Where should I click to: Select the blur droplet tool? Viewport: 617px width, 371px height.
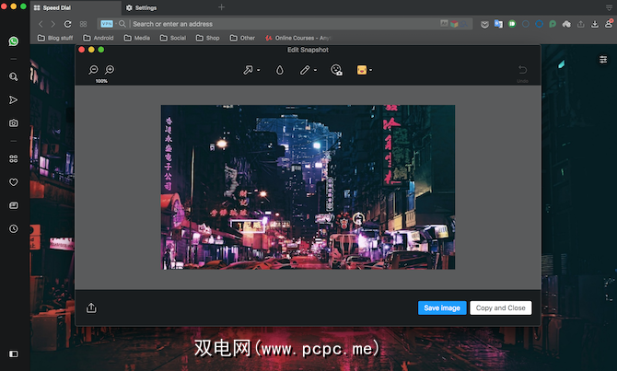tap(279, 70)
